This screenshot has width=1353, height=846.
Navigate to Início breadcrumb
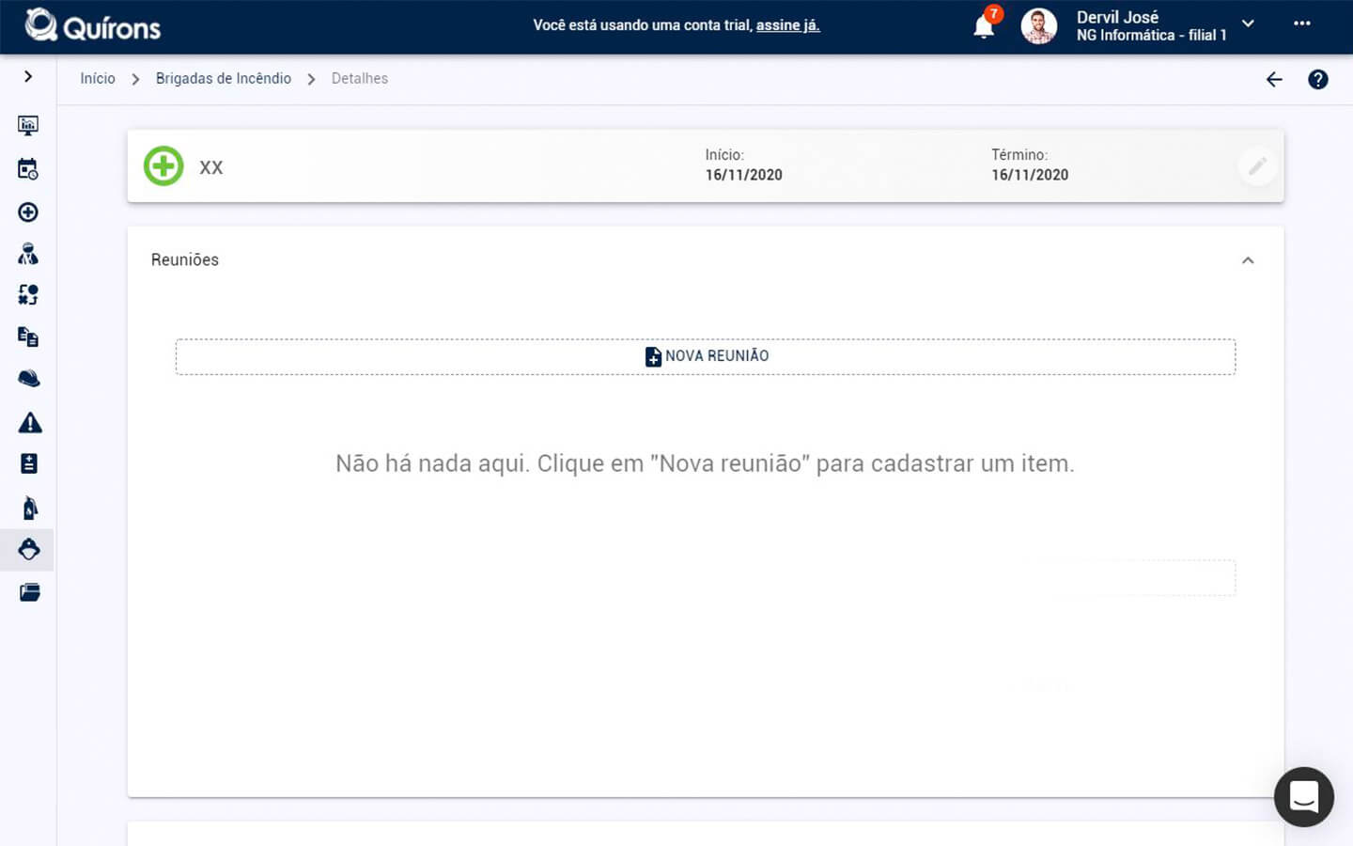(98, 79)
